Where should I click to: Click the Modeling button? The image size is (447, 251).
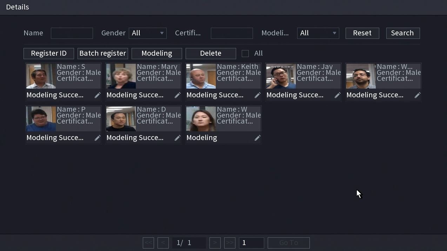(157, 54)
